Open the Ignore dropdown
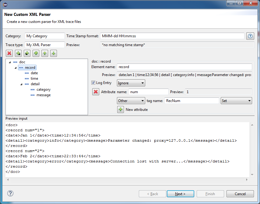 tap(131, 83)
